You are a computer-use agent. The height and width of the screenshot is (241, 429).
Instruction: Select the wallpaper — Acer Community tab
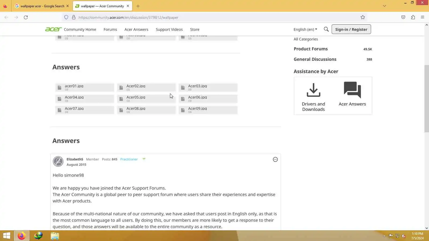point(102,6)
